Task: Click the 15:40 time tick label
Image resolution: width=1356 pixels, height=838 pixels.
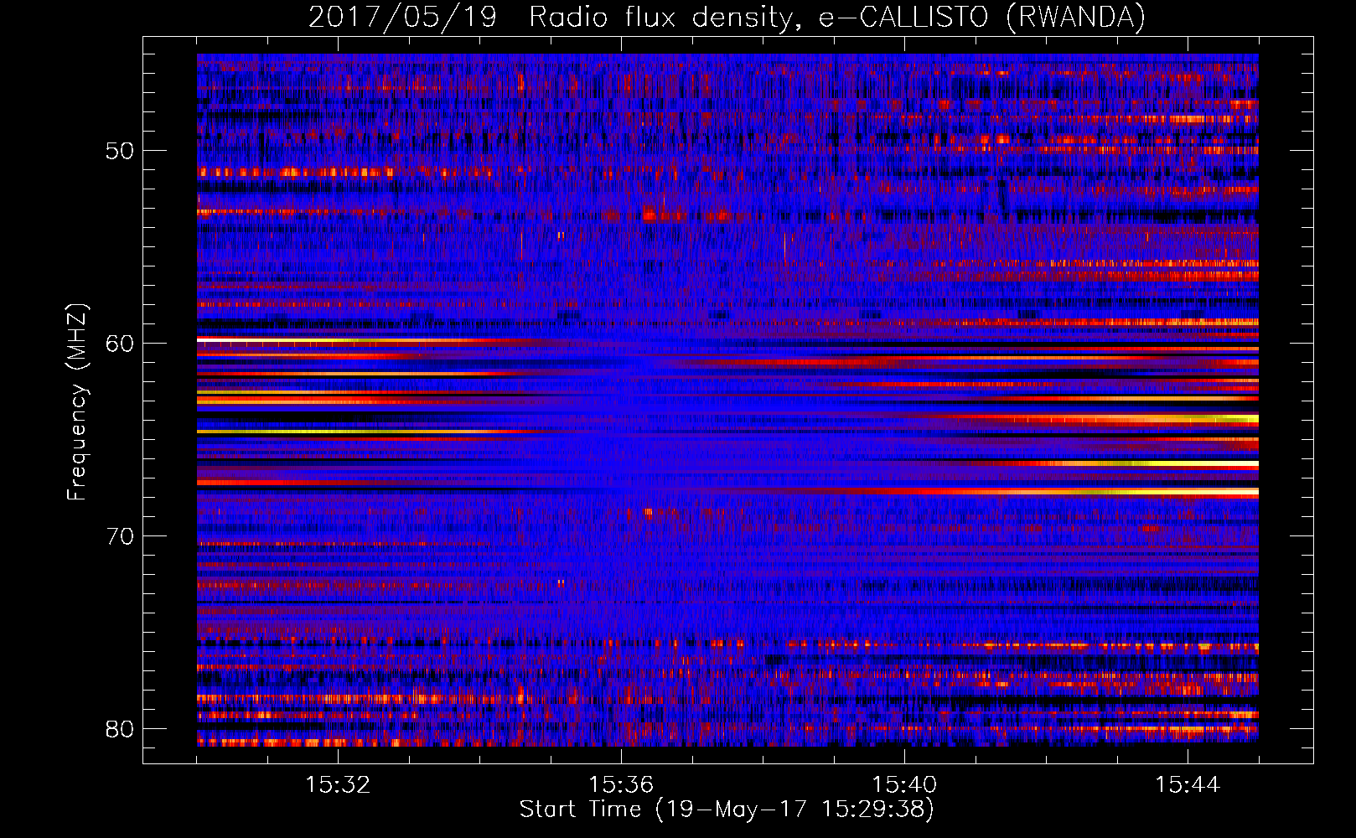Action: click(x=904, y=785)
